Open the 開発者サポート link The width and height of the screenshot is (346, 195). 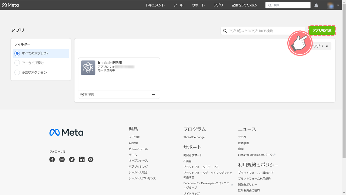[193, 155]
